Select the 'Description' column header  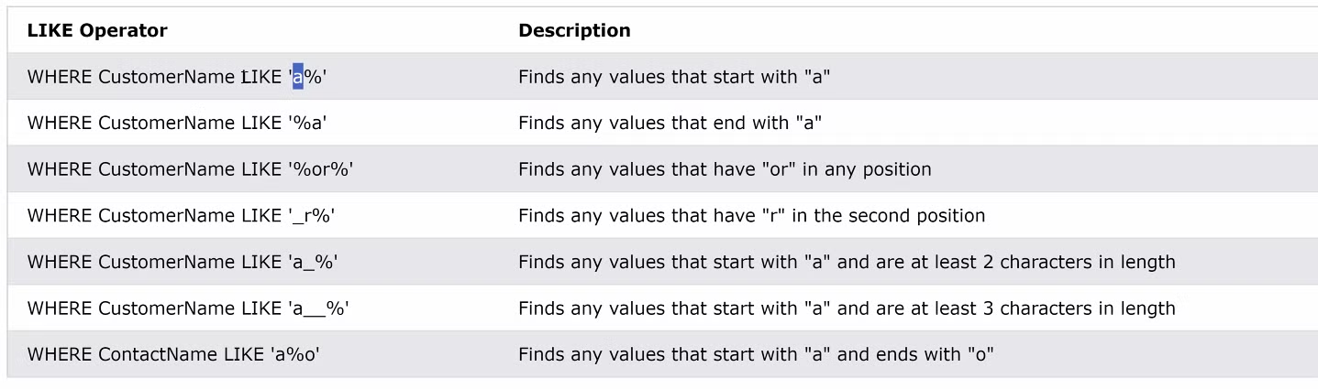[574, 30]
